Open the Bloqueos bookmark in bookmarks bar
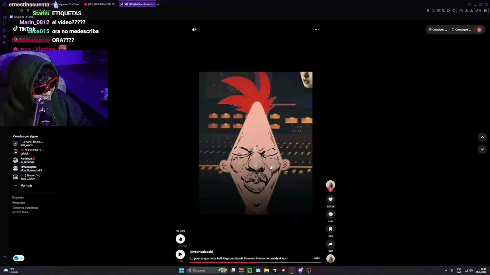The height and width of the screenshot is (275, 490). click(x=22, y=17)
